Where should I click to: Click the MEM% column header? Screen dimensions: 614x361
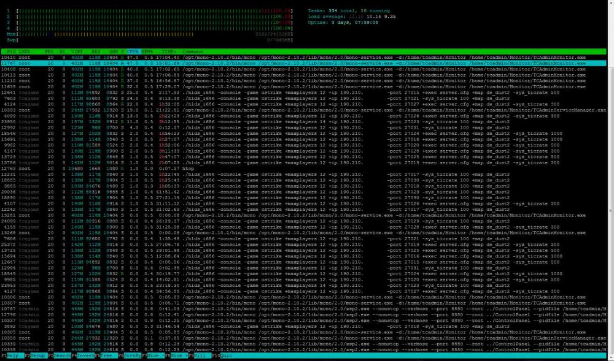[x=148, y=51]
